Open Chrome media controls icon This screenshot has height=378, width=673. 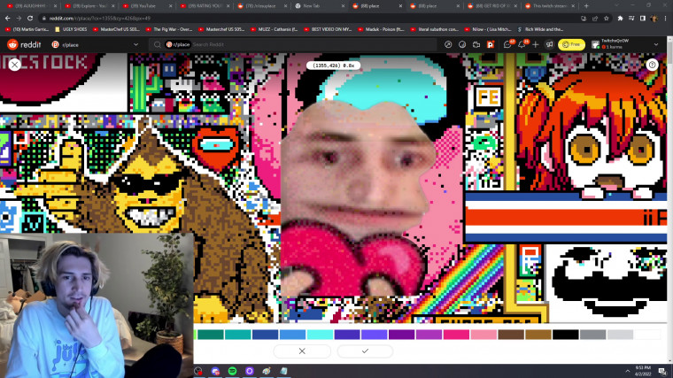(x=631, y=19)
